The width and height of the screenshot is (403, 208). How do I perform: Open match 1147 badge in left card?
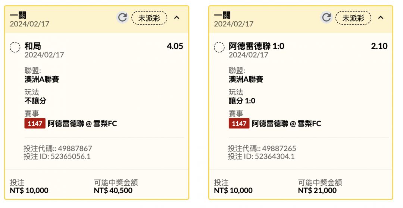coord(35,124)
